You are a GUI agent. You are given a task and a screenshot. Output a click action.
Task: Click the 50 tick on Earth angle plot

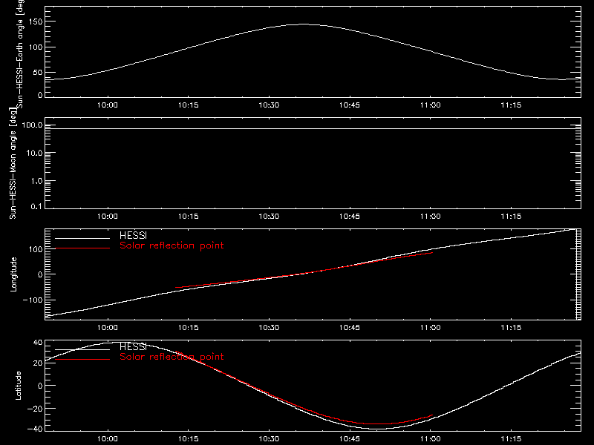pos(38,72)
